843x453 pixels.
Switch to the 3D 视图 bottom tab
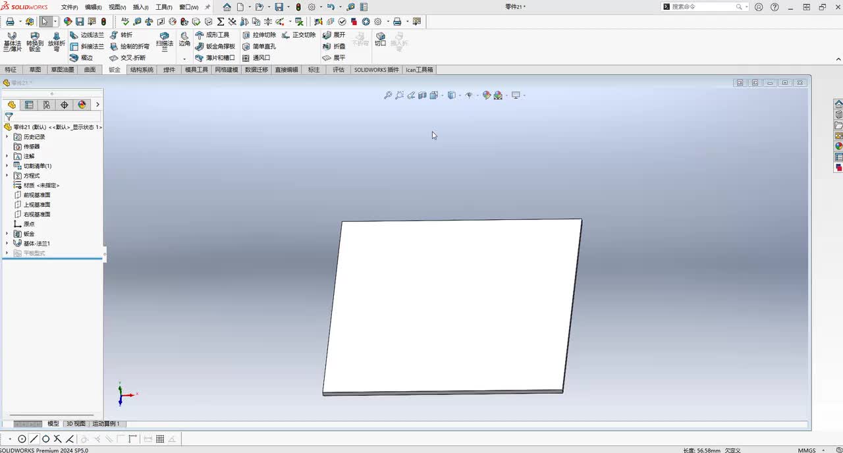(x=76, y=424)
